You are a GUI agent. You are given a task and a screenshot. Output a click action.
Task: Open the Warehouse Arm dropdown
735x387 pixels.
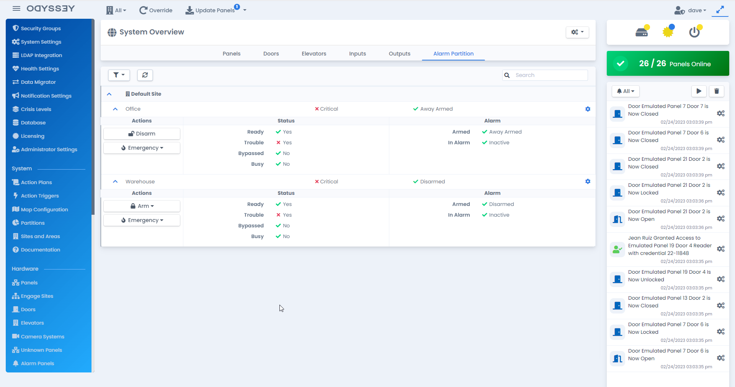[142, 206]
